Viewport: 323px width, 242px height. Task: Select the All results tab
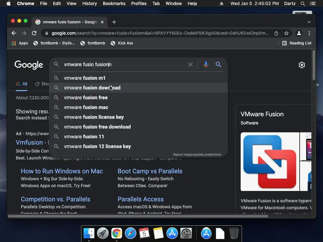click(x=22, y=84)
